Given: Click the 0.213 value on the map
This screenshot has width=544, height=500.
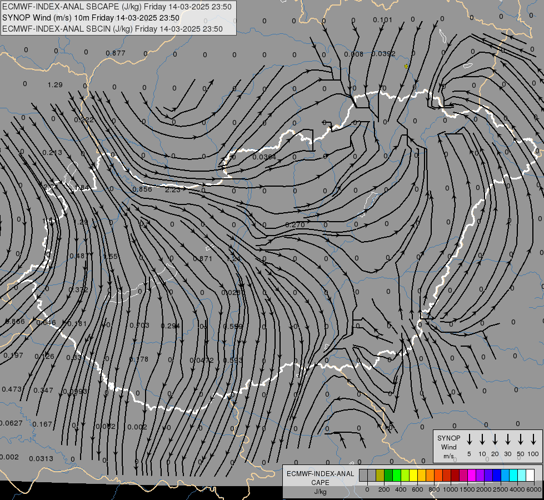Looking at the screenshot, I should [x=52, y=153].
